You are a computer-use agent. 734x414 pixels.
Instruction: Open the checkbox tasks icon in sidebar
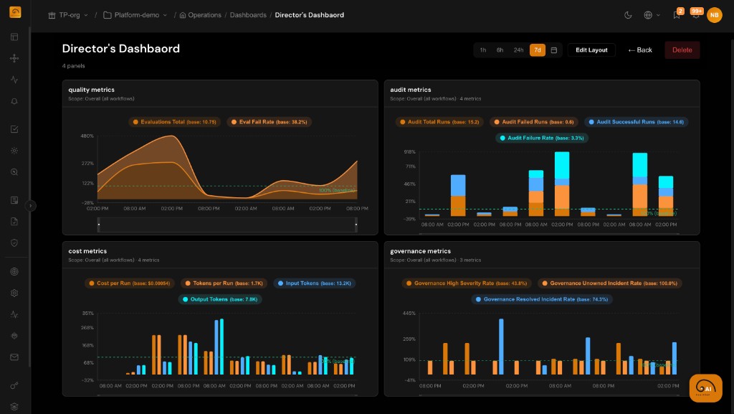[14, 129]
